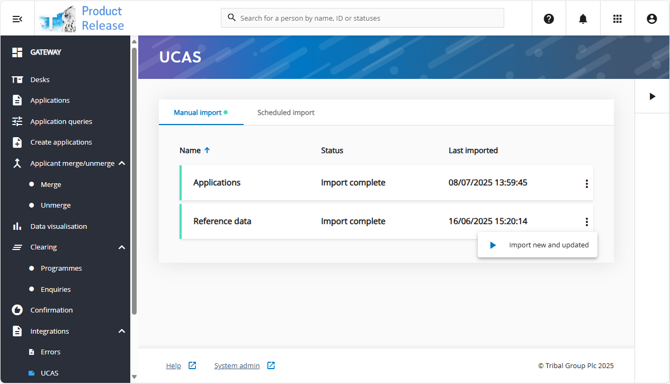670x384 pixels.
Task: Collapse the Clearing section chevron
Action: pyautogui.click(x=122, y=247)
